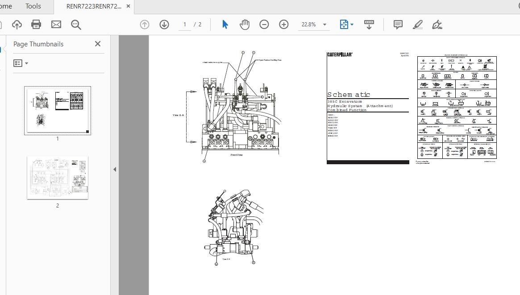520x295 pixels.
Task: Open the find text search icon
Action: coord(76,25)
